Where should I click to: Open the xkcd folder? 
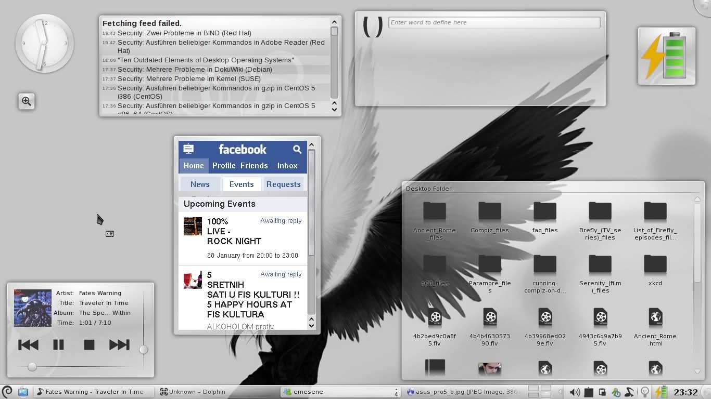pyautogui.click(x=655, y=270)
